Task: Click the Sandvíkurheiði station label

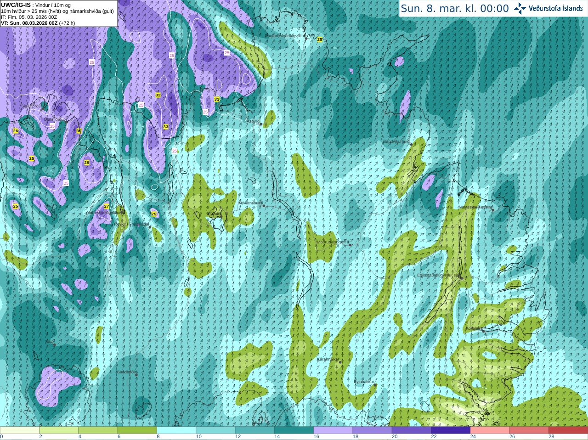Action: coord(396,141)
